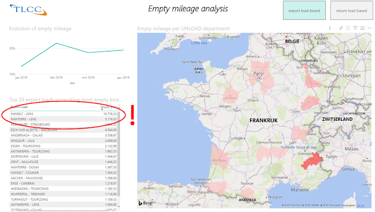The image size is (375, 212).
Task: Select the NANTERRE - DOUAI row
Action: tap(63, 167)
